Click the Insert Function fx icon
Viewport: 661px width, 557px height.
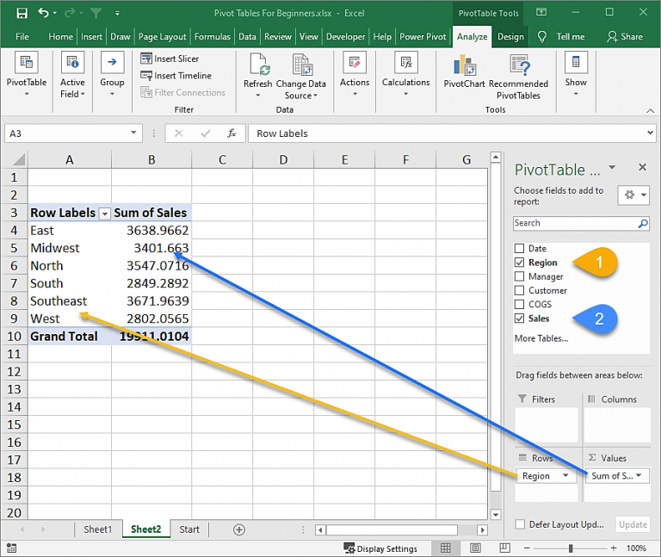(231, 133)
